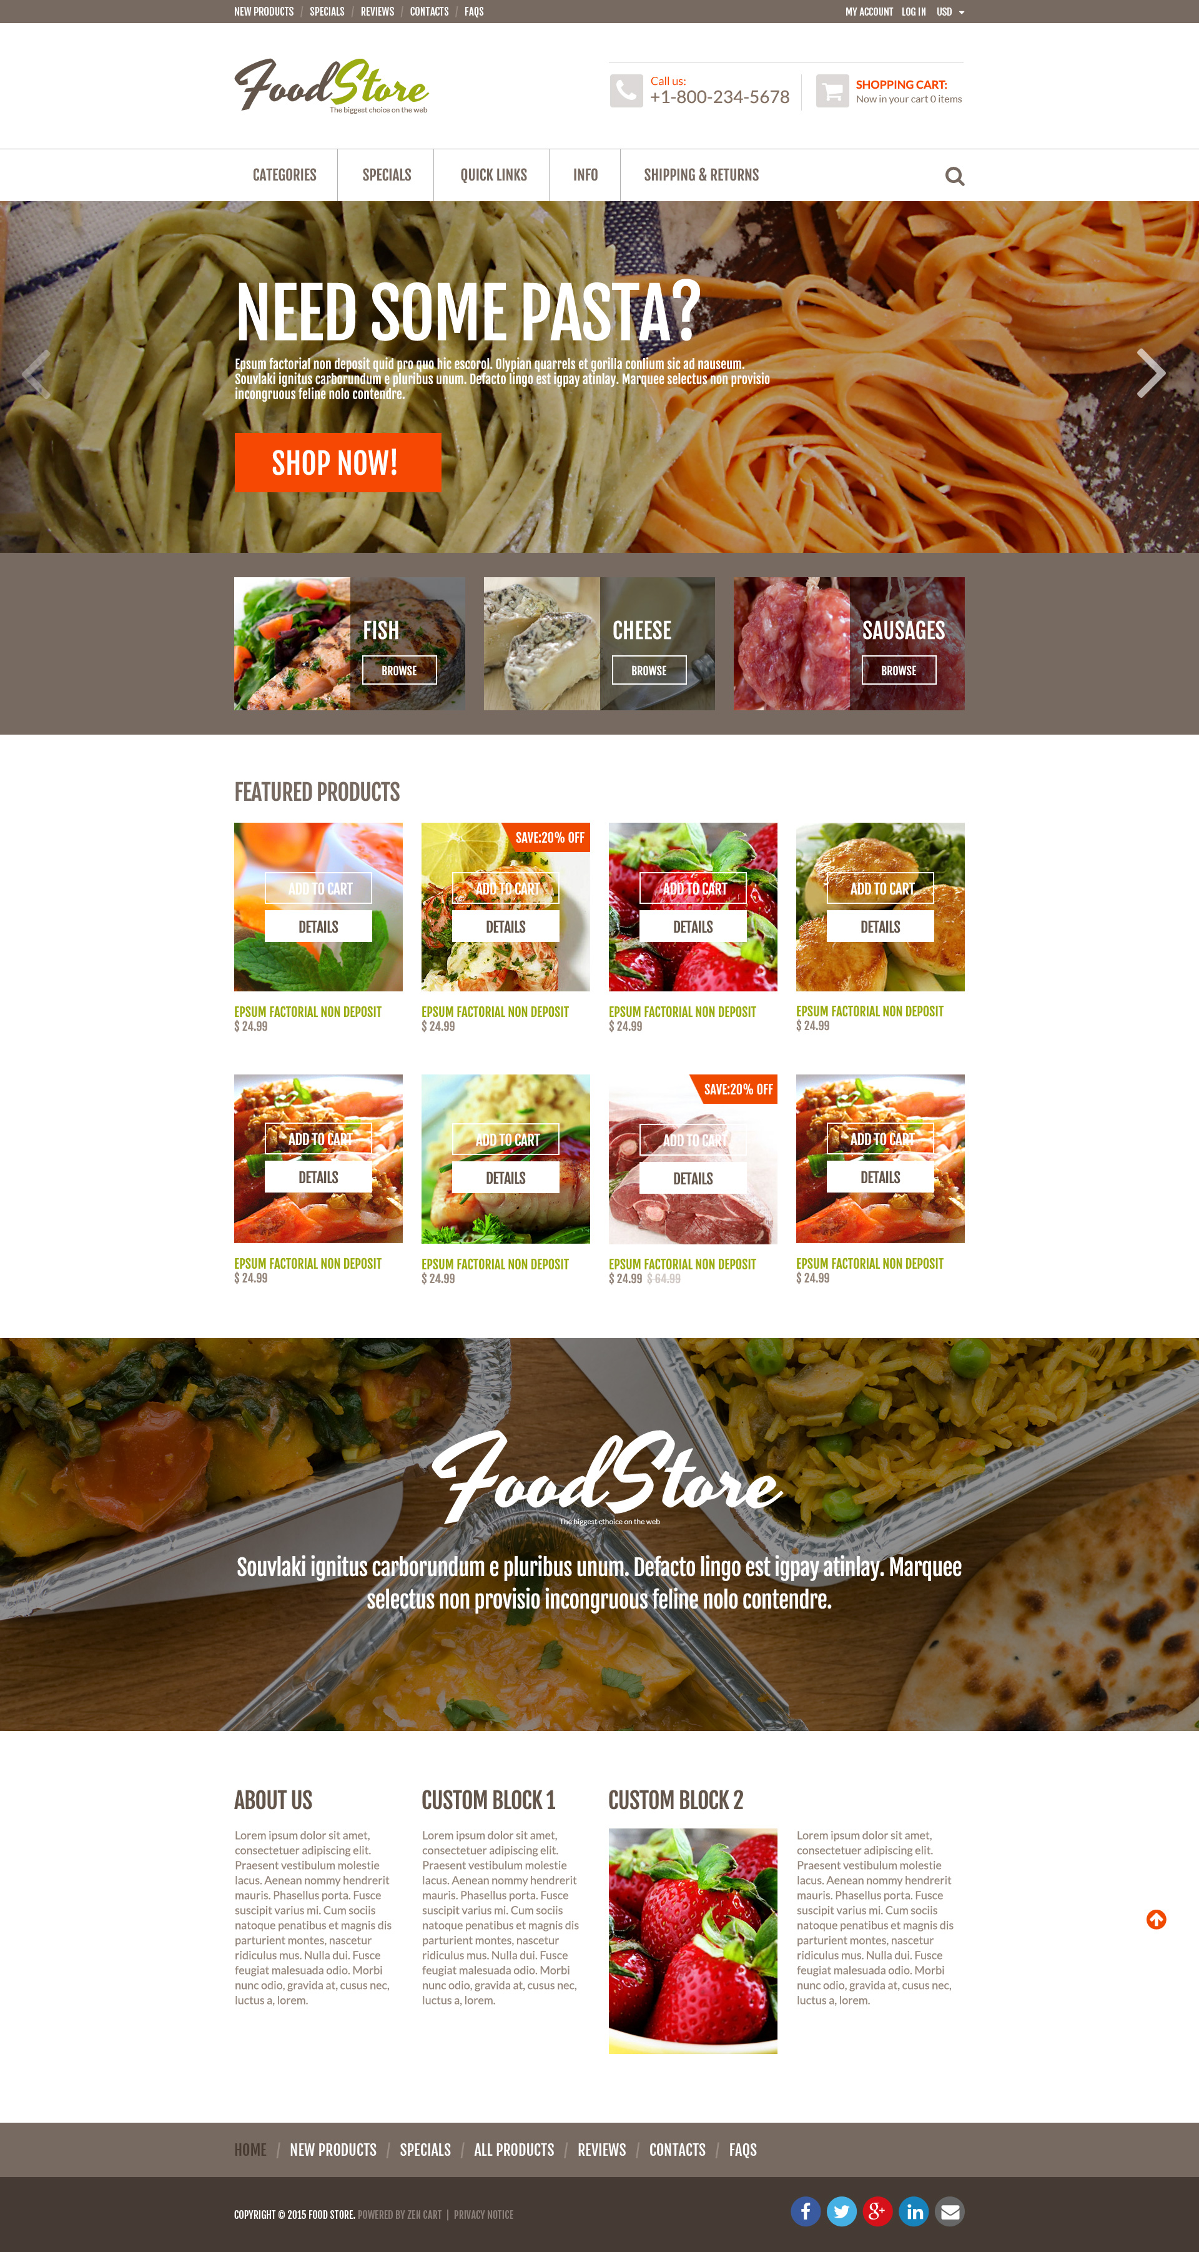1199x2252 pixels.
Task: Click Browse under Fish category
Action: [x=402, y=669]
